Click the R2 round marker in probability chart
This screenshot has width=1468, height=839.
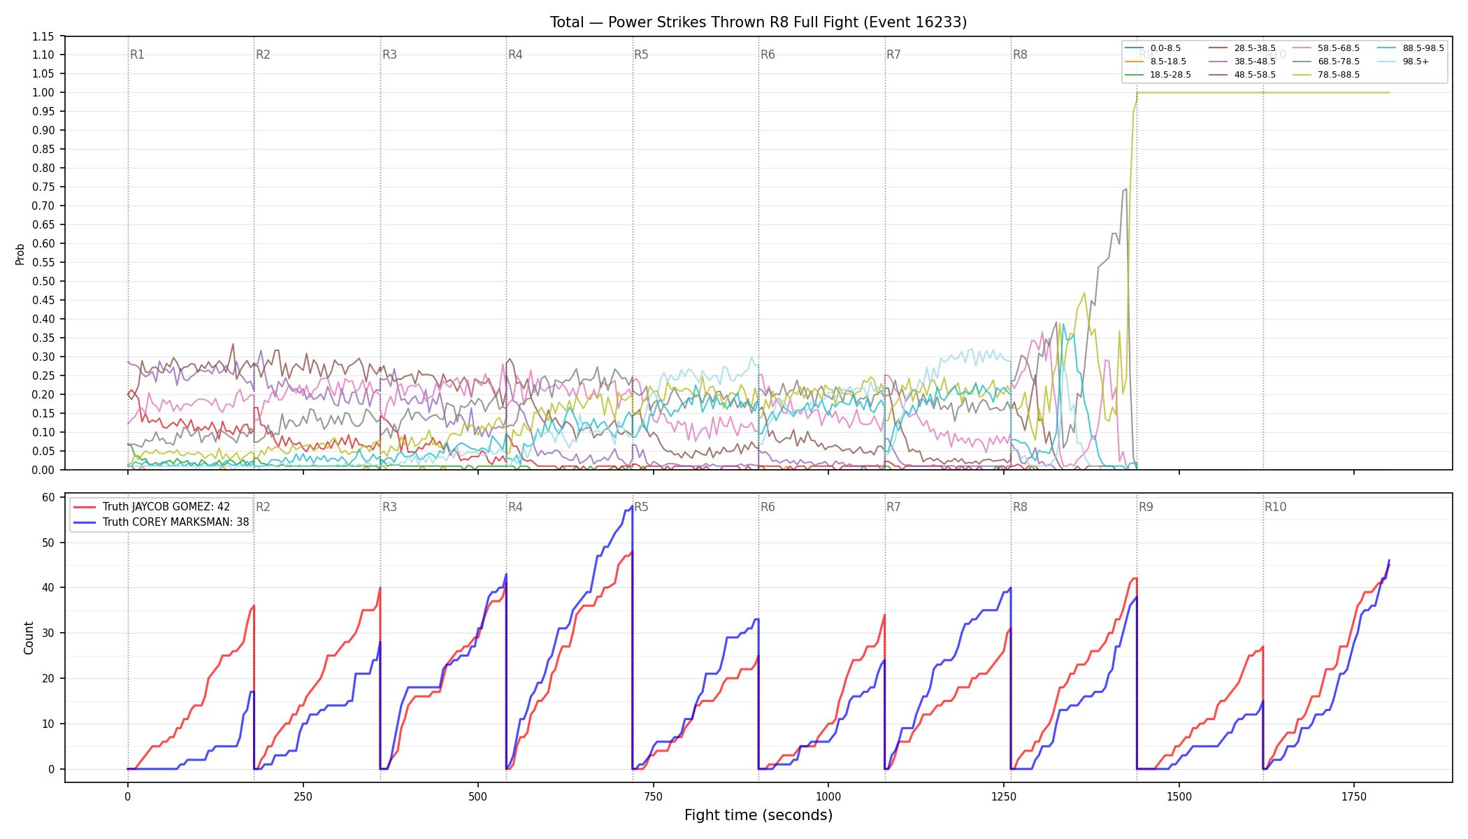[x=263, y=55]
